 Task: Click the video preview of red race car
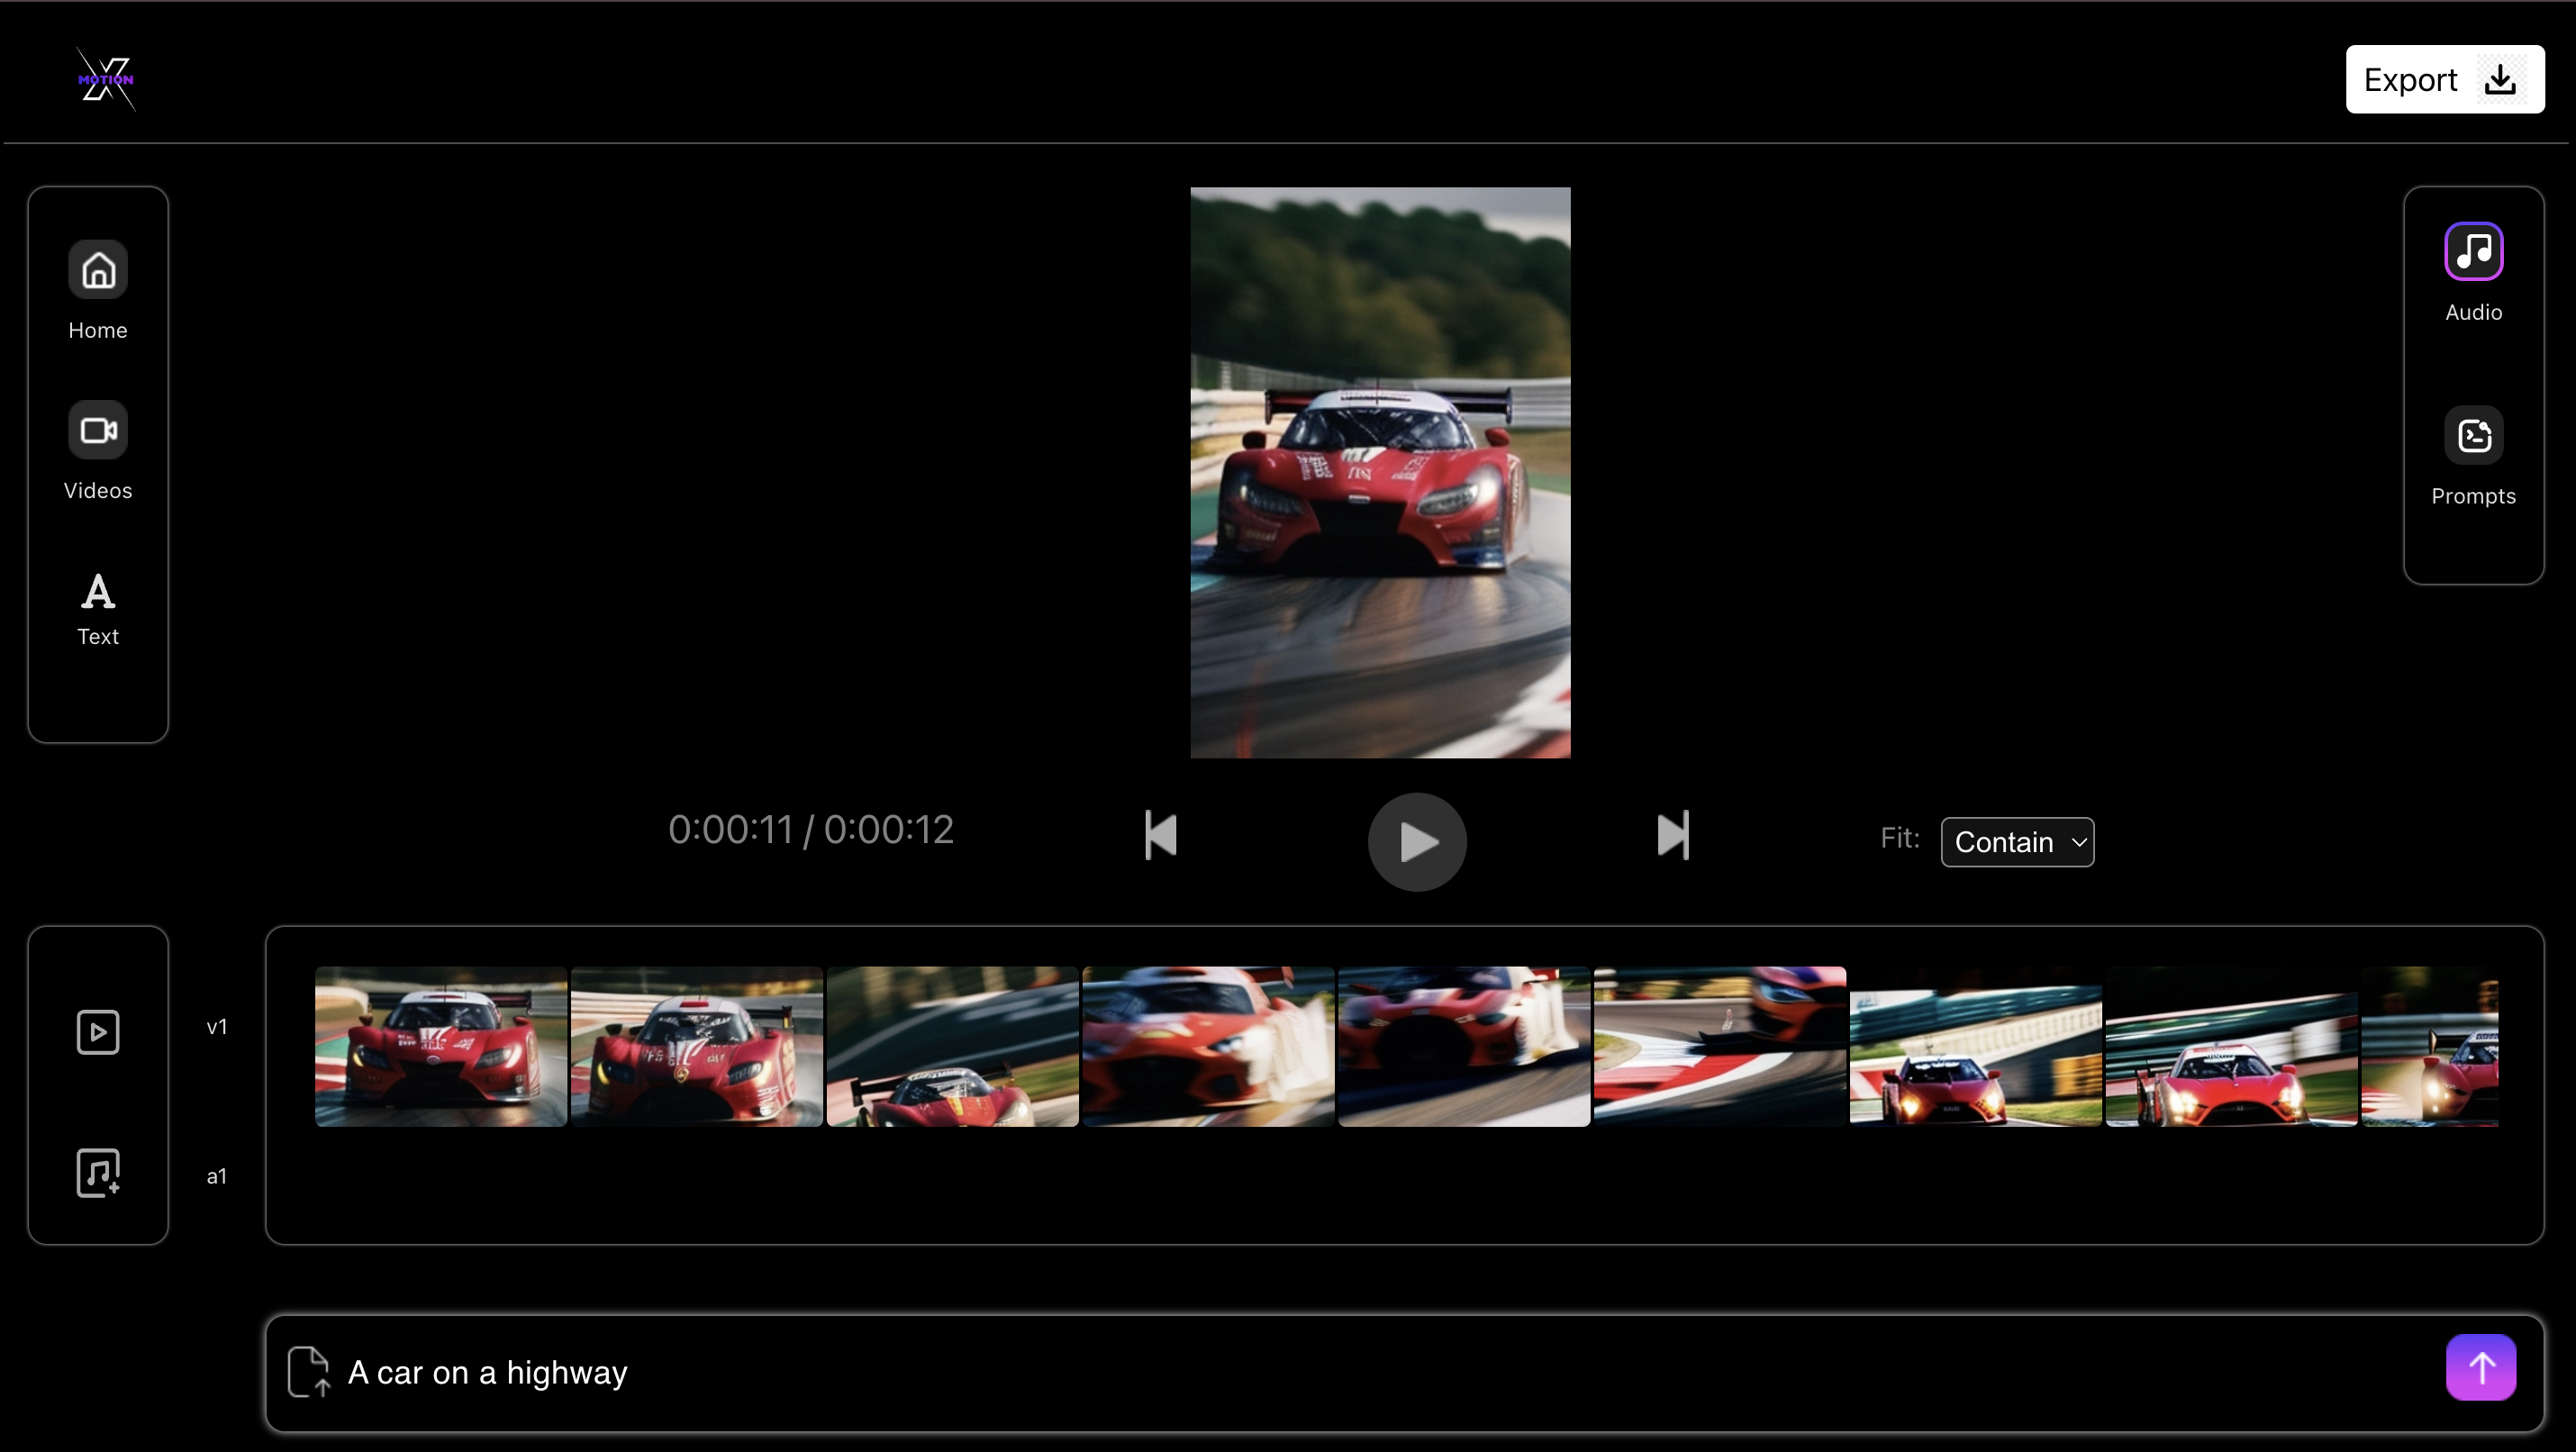coord(1380,472)
